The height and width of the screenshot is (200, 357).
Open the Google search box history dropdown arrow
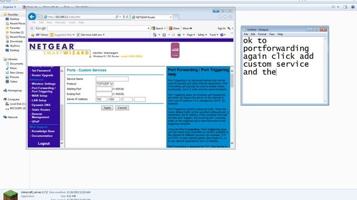pyautogui.click(x=148, y=28)
